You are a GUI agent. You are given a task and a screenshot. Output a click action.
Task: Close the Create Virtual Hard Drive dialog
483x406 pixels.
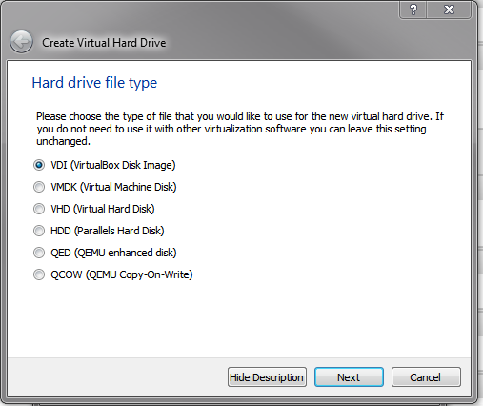pos(449,10)
